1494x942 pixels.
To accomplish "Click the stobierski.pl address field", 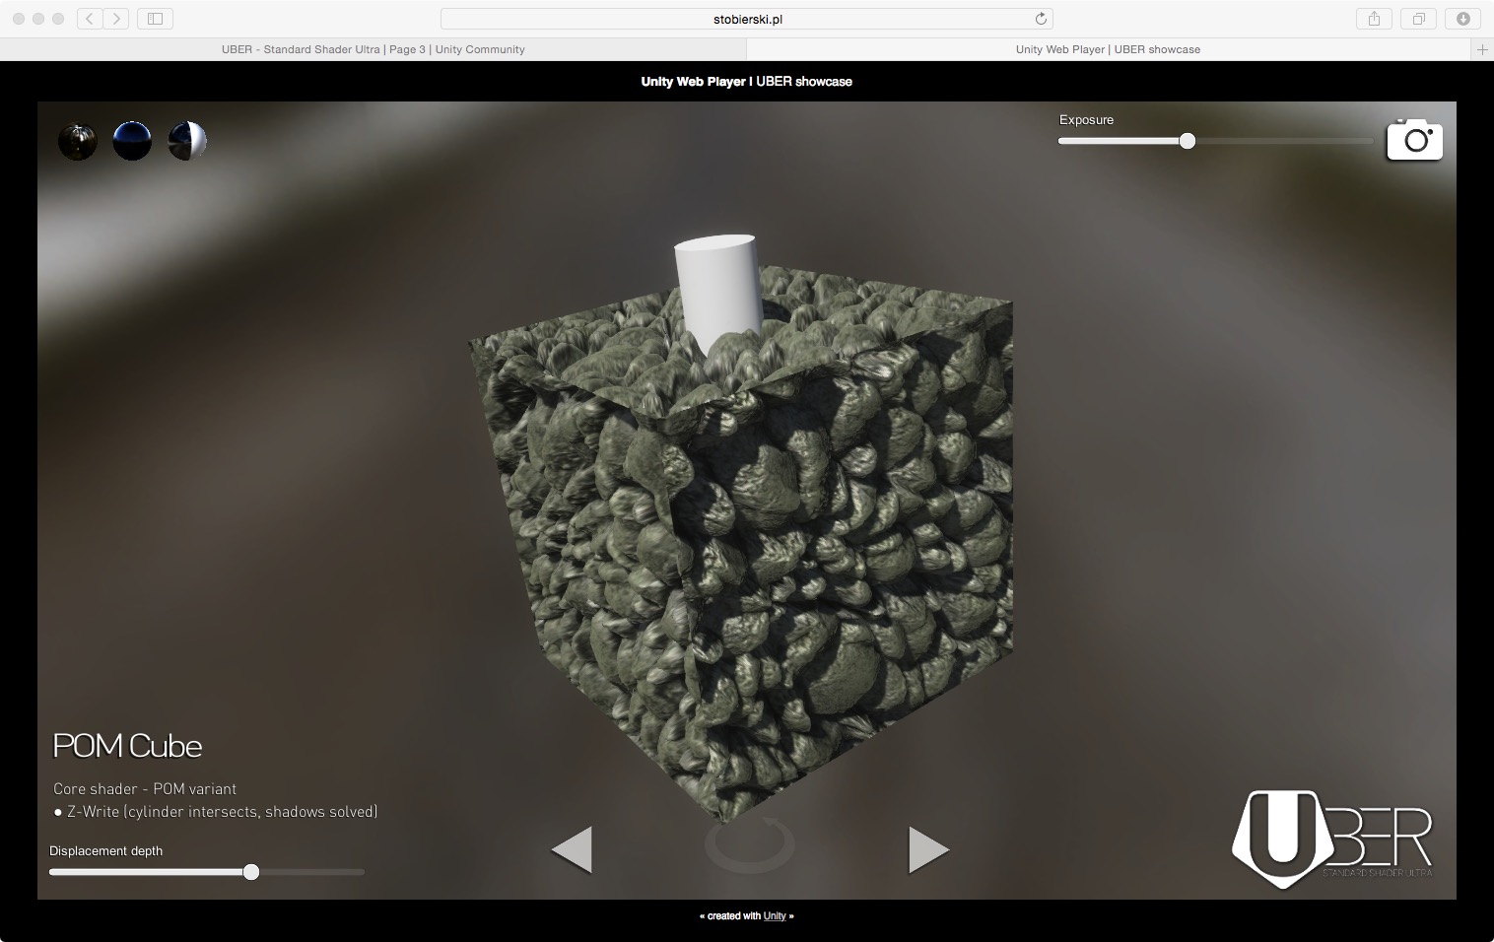I will pos(747,19).
